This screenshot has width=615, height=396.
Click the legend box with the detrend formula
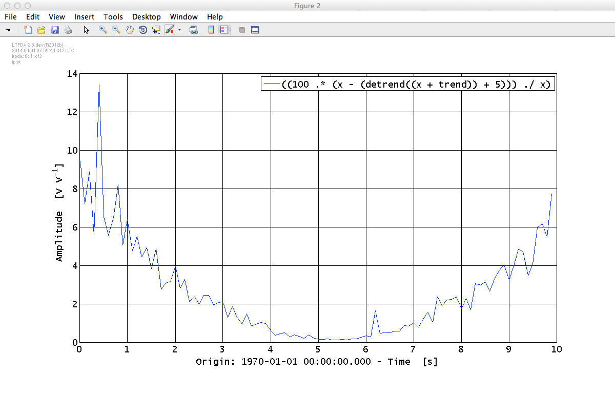click(x=408, y=85)
